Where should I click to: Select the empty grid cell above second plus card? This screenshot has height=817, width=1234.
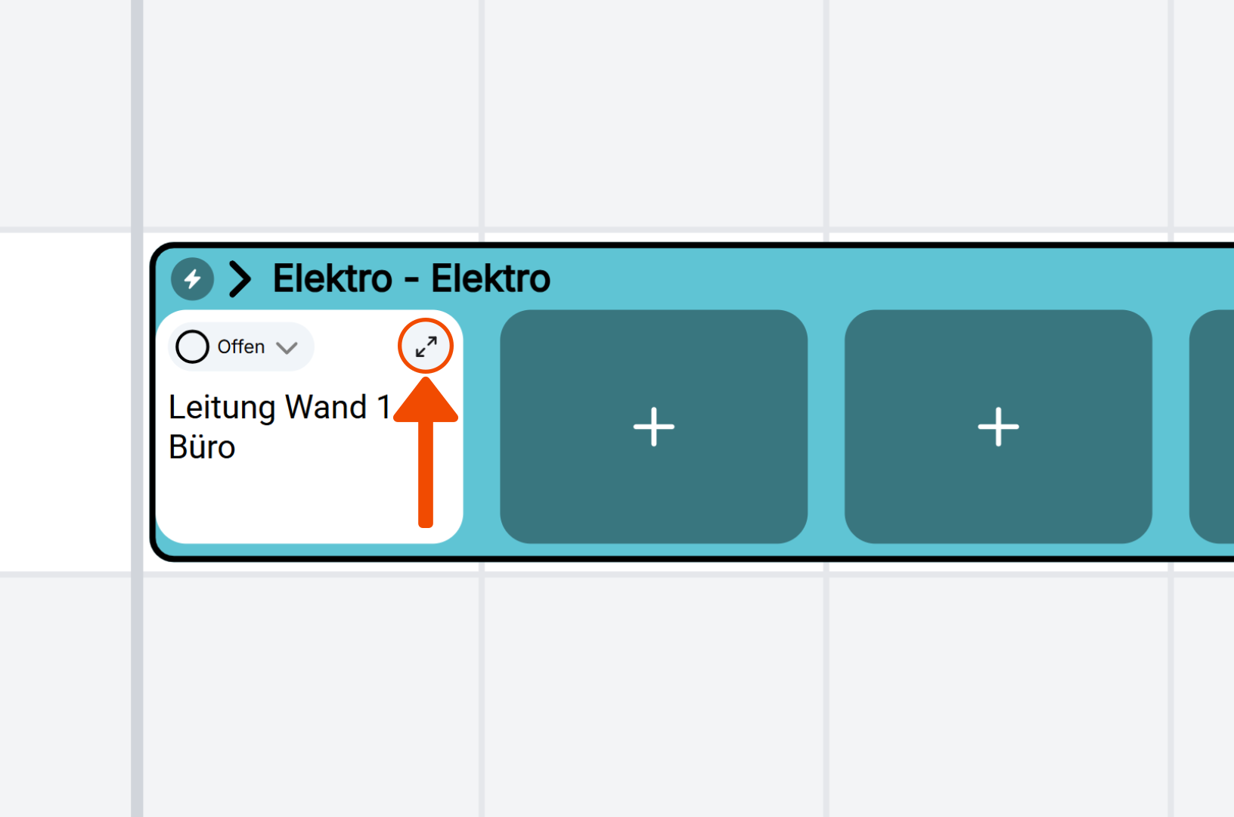(998, 113)
